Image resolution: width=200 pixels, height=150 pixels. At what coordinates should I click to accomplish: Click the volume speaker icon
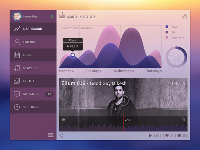click(183, 120)
